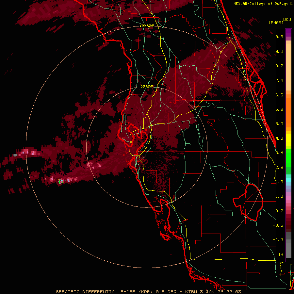Screen dimensions: 294x294
Task: Click the 9.8 value on the color scale
Action: tap(279, 37)
